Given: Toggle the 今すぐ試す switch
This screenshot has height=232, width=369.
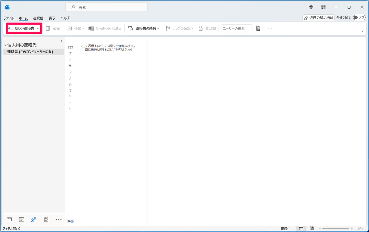Looking at the screenshot, I should pos(359,18).
